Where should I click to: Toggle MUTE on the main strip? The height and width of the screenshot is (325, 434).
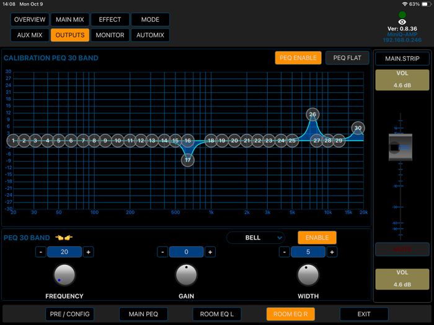point(402,249)
